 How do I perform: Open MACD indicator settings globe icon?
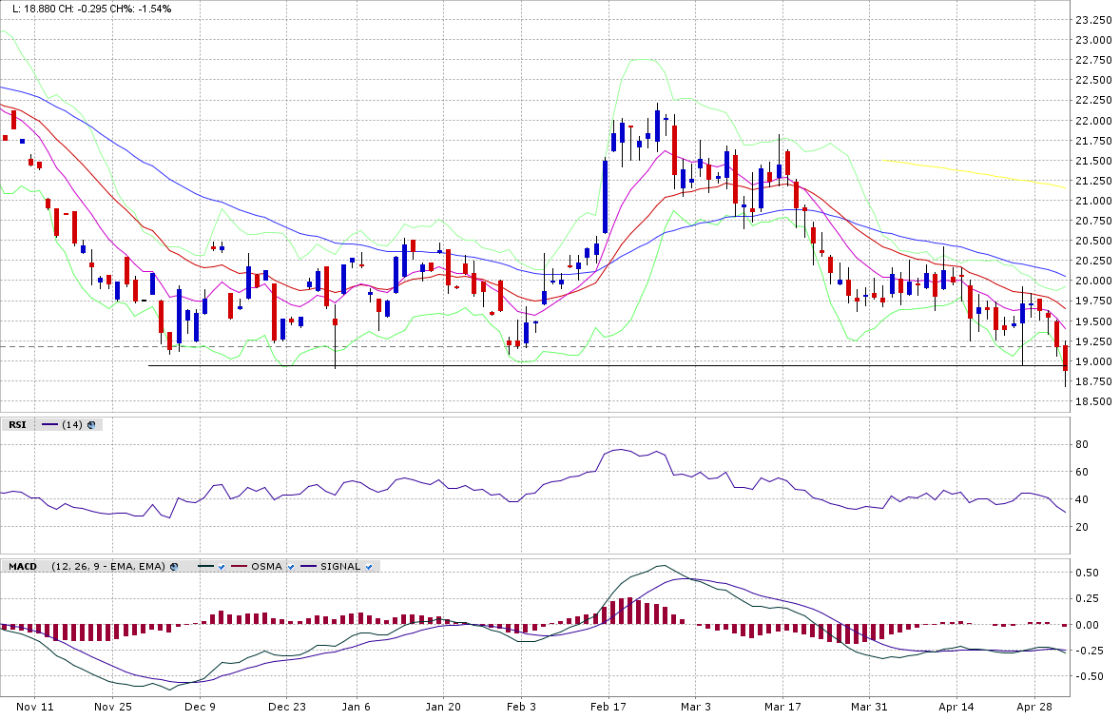pos(174,567)
